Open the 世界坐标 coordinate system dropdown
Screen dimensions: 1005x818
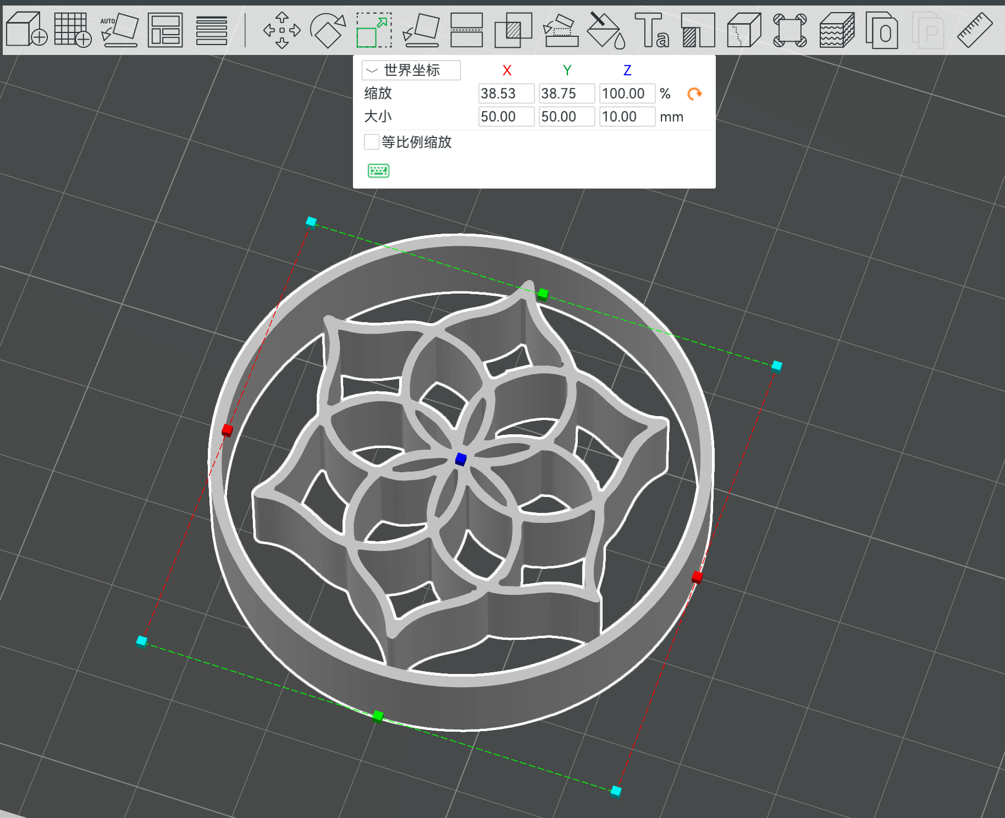coord(411,70)
